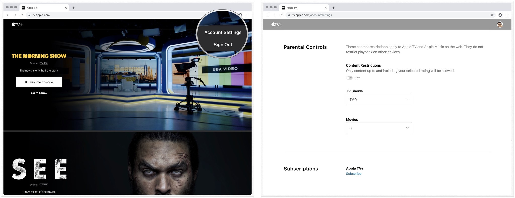Viewport: 515px width, 198px height.
Task: Choose Account Settings from the menu
Action: 223,32
